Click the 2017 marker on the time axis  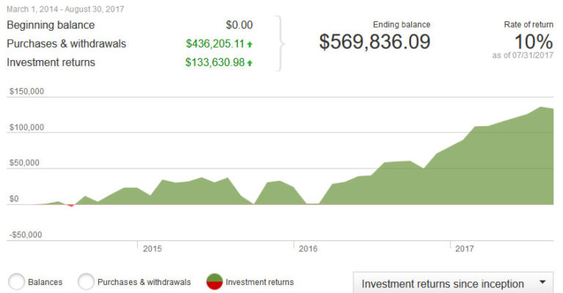(463, 249)
